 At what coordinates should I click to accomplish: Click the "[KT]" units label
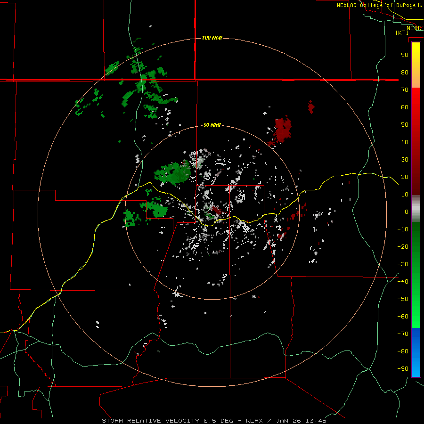coord(402,33)
